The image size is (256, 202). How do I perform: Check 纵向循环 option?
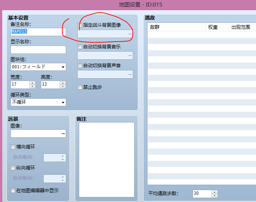13,168
